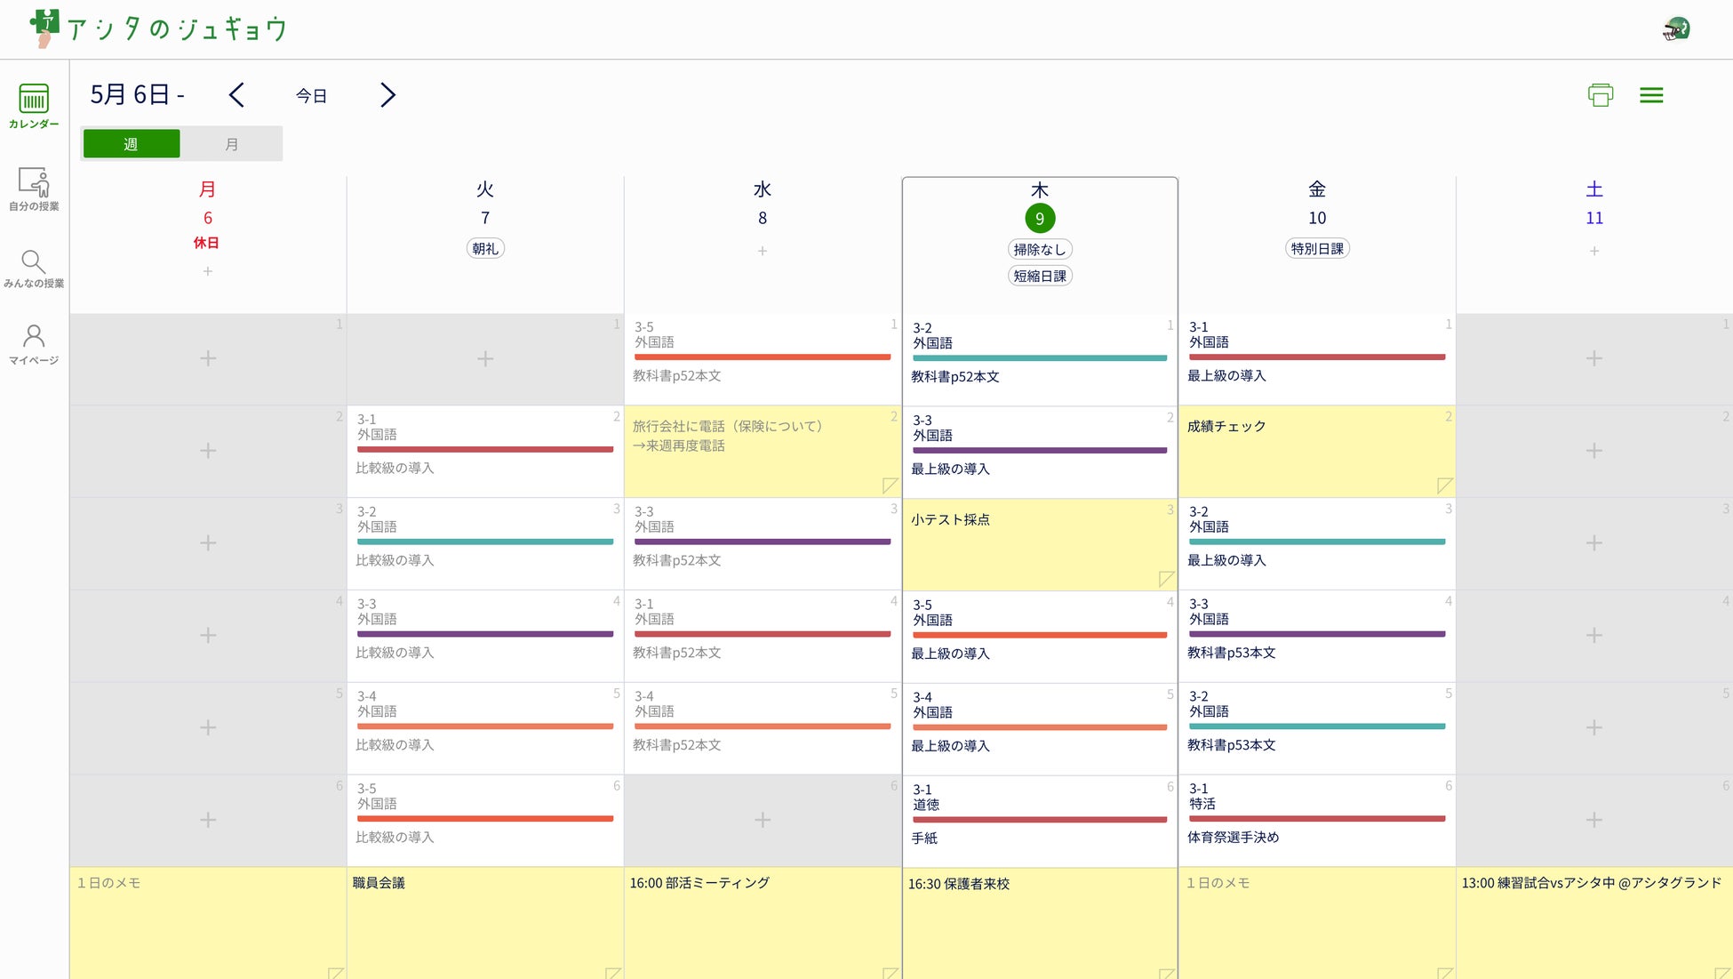Jump to 今日 today
Image resolution: width=1733 pixels, height=979 pixels.
coord(311,96)
